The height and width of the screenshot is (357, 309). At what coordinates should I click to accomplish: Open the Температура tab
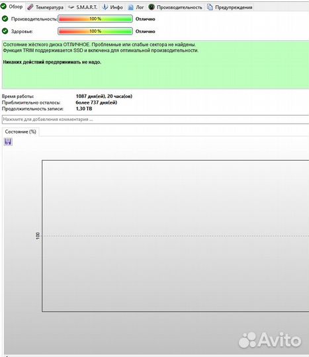(x=45, y=7)
